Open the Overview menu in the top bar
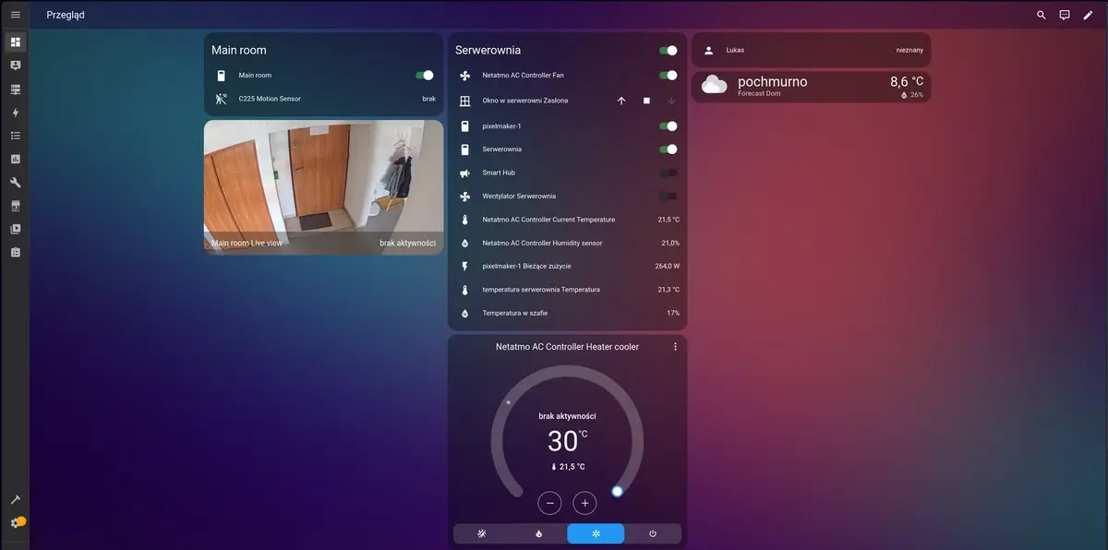1108x550 pixels. coord(15,14)
